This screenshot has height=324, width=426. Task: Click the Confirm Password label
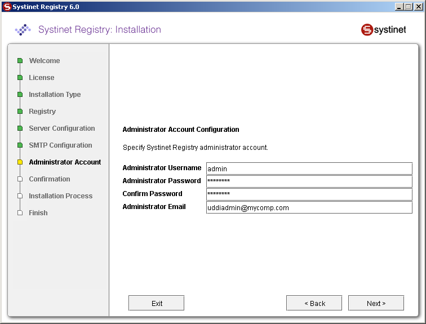click(x=152, y=194)
